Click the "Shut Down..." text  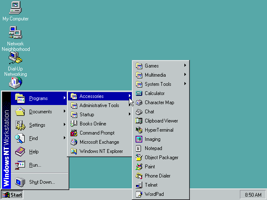tap(42, 182)
